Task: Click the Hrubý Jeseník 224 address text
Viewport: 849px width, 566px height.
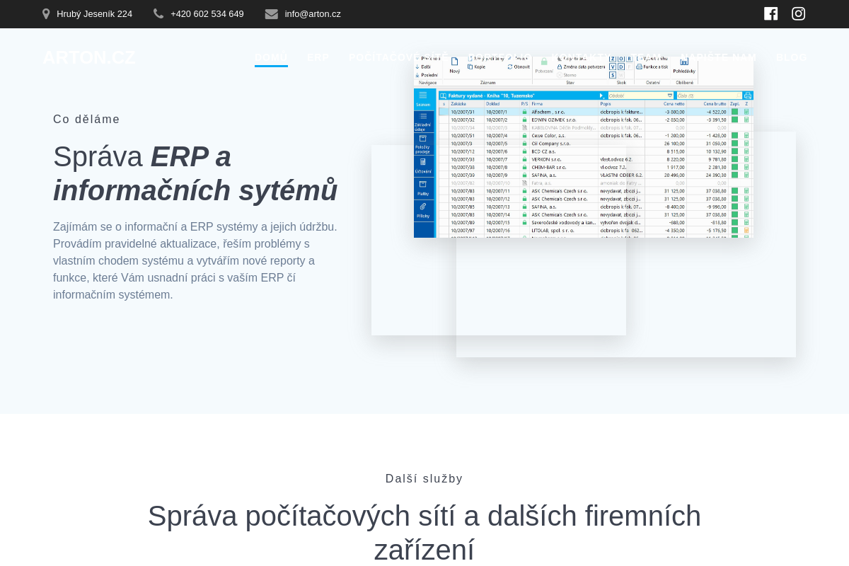Action: [x=94, y=13]
